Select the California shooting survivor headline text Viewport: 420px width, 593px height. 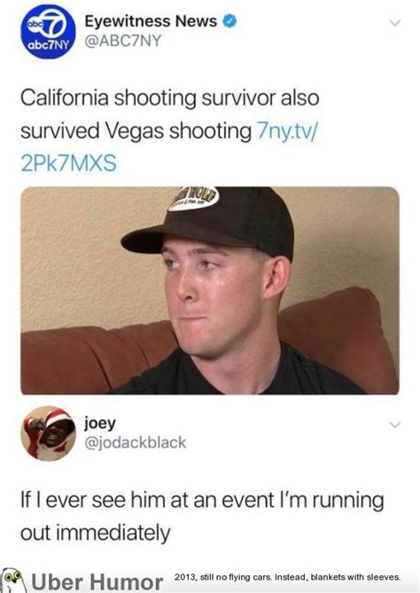coord(170,98)
